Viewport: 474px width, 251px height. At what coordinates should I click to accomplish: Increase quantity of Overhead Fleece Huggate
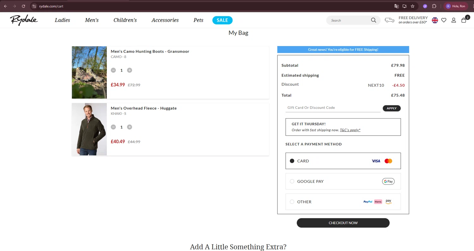click(x=130, y=127)
